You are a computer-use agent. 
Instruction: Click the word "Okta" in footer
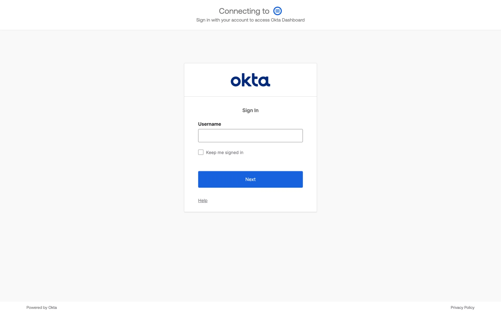click(x=52, y=308)
